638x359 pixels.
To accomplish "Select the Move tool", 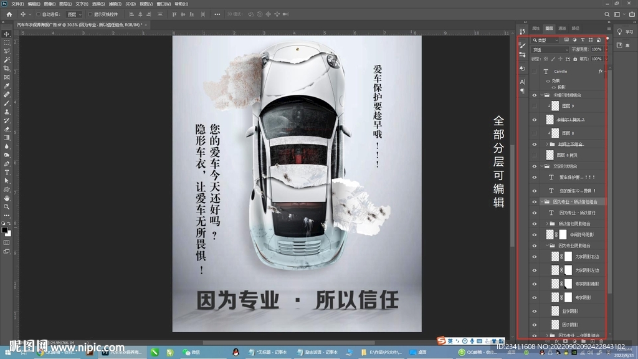I will [7, 32].
